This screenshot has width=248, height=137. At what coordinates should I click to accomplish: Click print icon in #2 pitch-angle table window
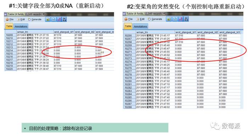pos(175,19)
